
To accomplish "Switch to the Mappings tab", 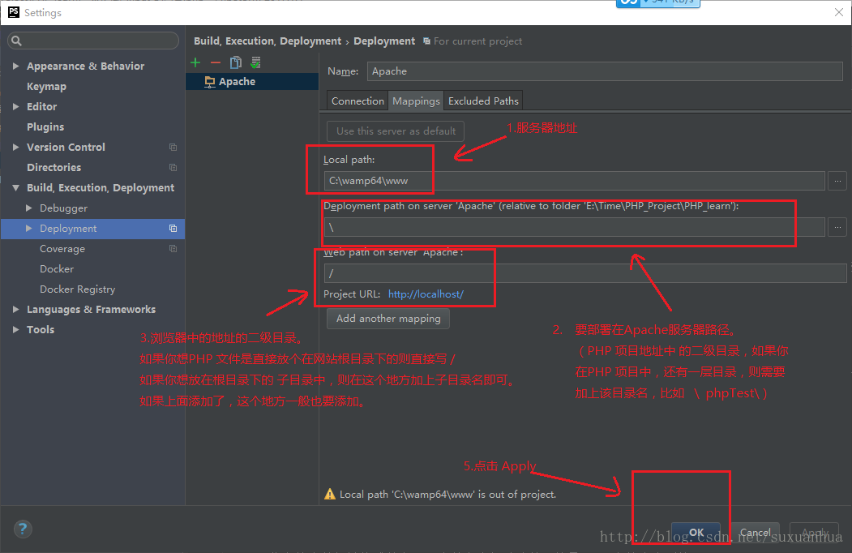I will [416, 101].
